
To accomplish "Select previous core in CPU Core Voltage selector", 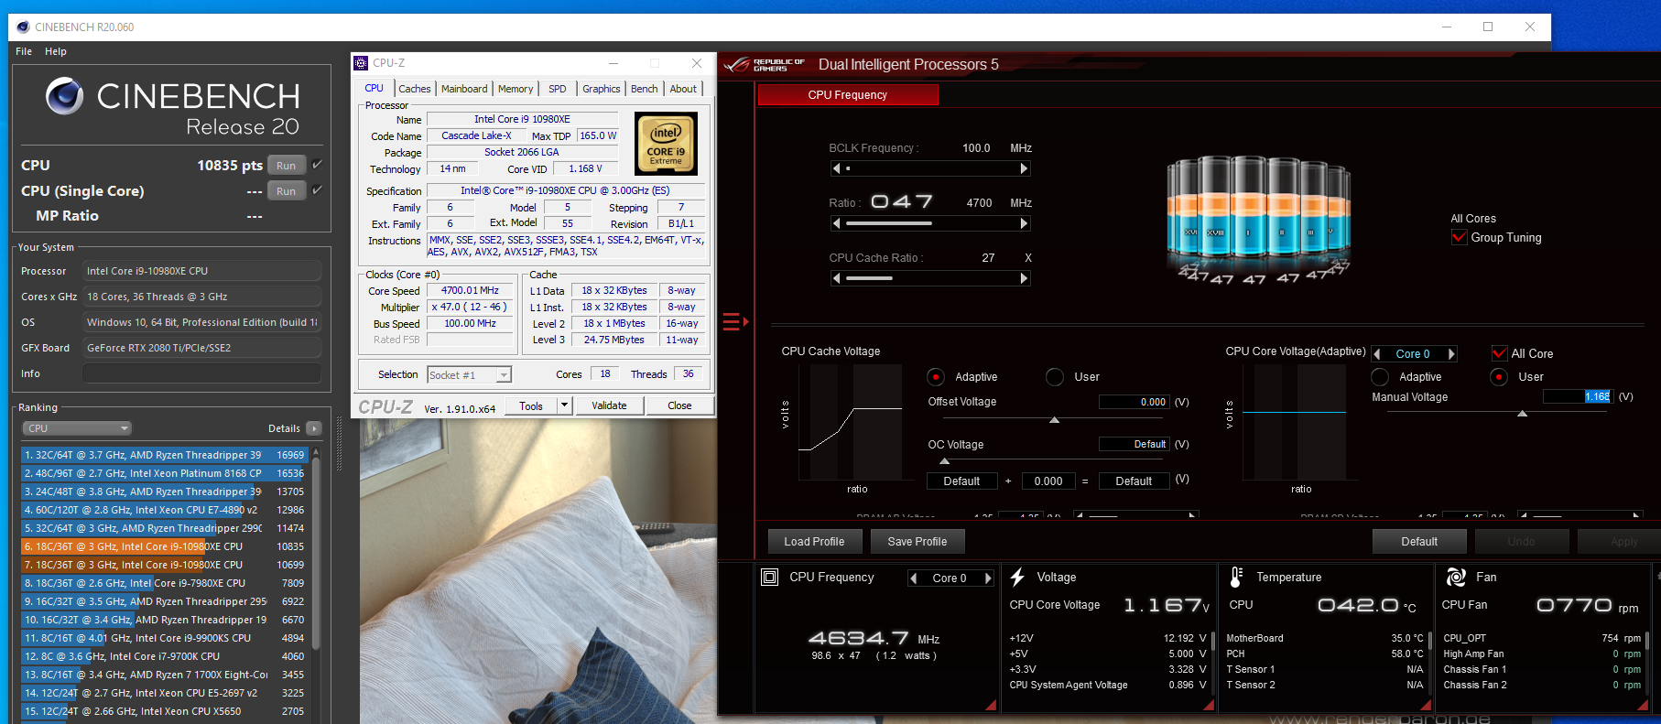I will coord(1376,354).
